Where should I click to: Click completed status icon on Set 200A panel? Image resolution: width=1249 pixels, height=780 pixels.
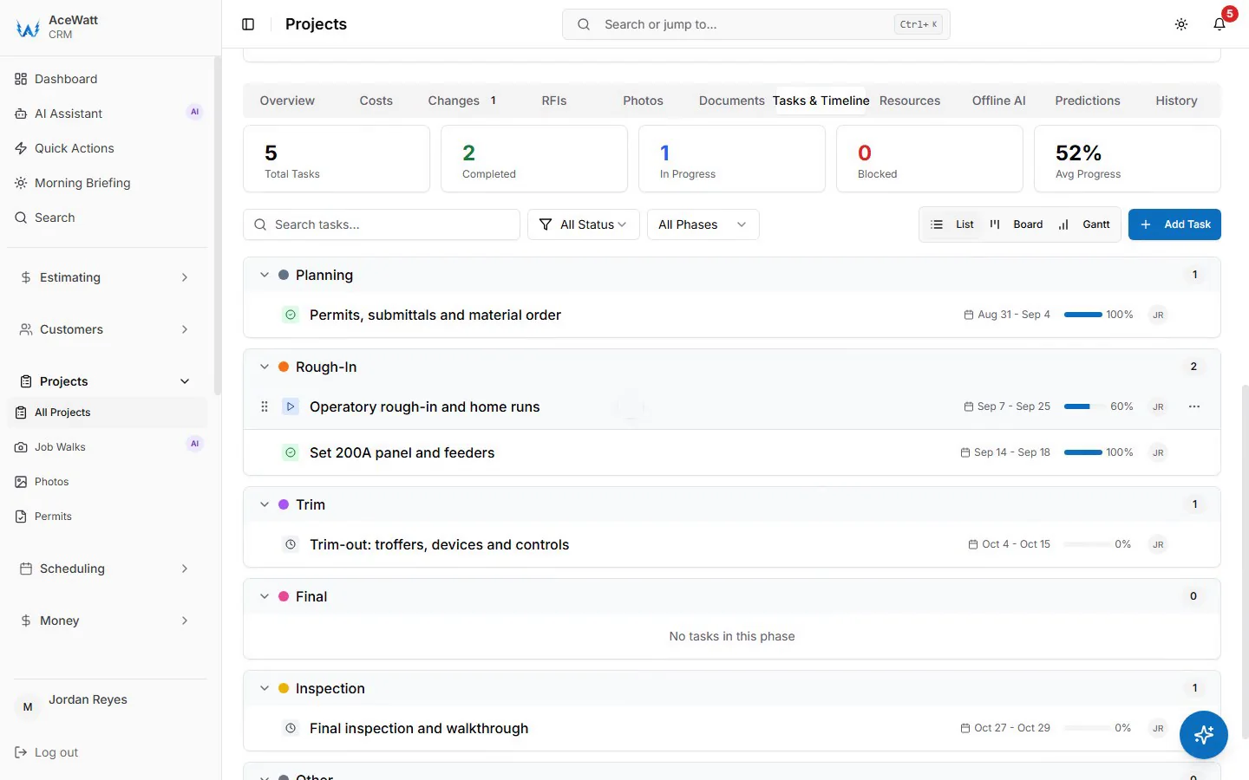tap(291, 452)
